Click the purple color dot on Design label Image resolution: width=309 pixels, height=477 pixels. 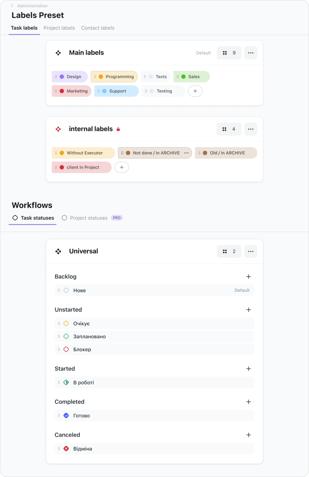(62, 76)
